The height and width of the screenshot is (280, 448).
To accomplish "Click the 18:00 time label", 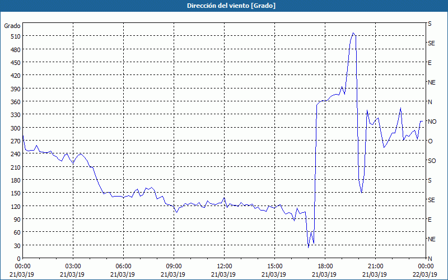I will 325,267.
